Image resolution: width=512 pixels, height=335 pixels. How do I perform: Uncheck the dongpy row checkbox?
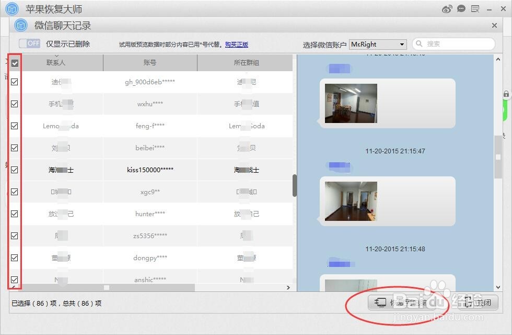coord(15,258)
